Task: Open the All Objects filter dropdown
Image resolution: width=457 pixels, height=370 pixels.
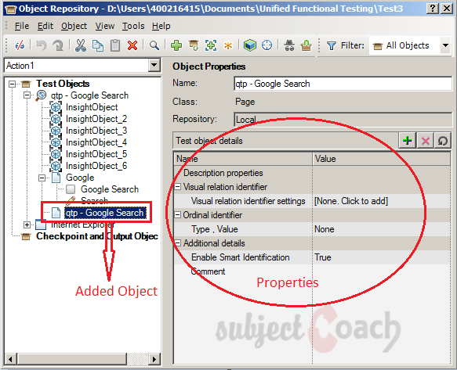Action: coord(445,45)
